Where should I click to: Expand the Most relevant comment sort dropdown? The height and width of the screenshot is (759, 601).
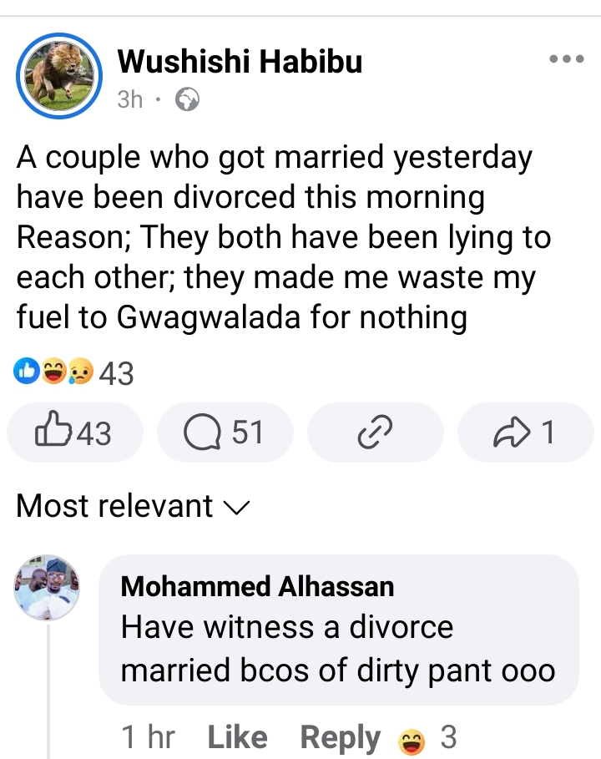click(x=133, y=506)
